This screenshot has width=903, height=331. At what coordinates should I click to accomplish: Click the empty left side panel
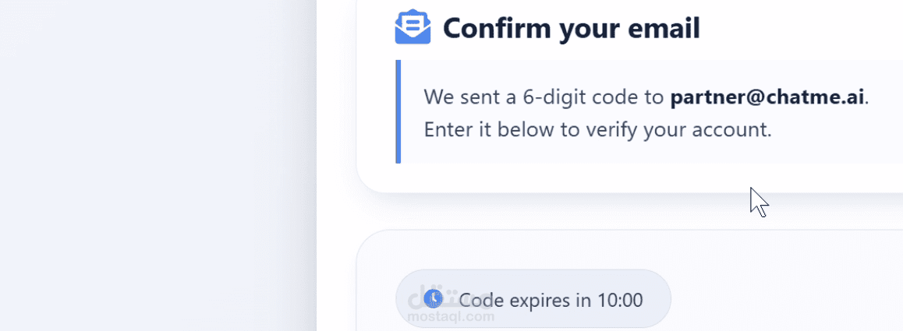pos(156,165)
